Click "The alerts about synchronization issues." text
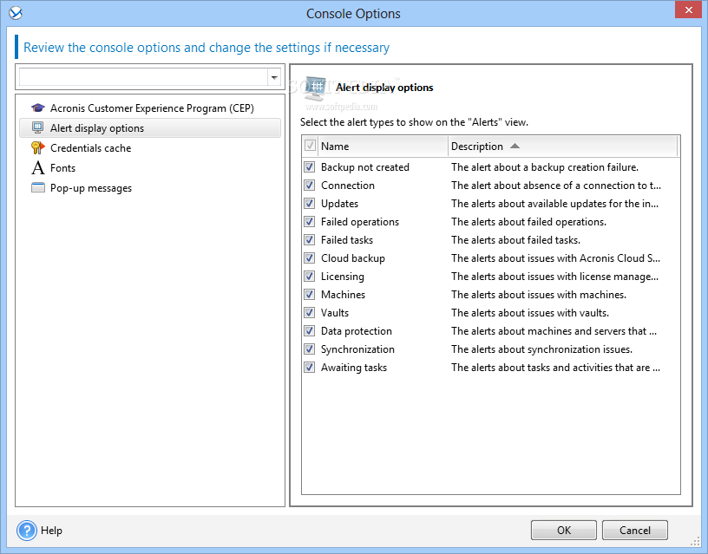This screenshot has width=708, height=554. click(541, 349)
